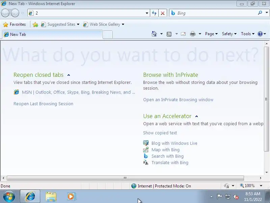
Task: Open the recent pages dropdown arrow
Action: tap(22, 13)
